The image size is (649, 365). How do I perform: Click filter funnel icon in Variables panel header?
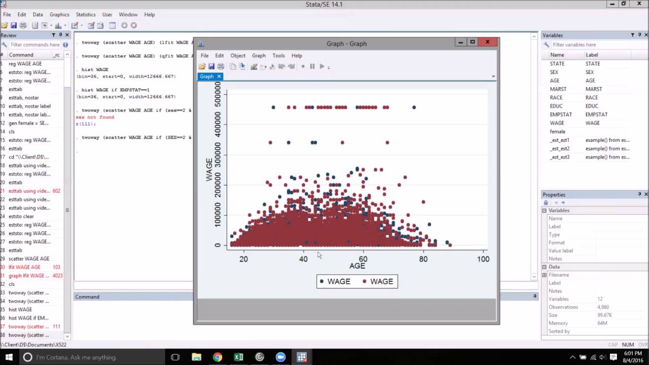tap(632, 35)
